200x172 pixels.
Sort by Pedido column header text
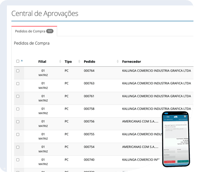coord(89,62)
